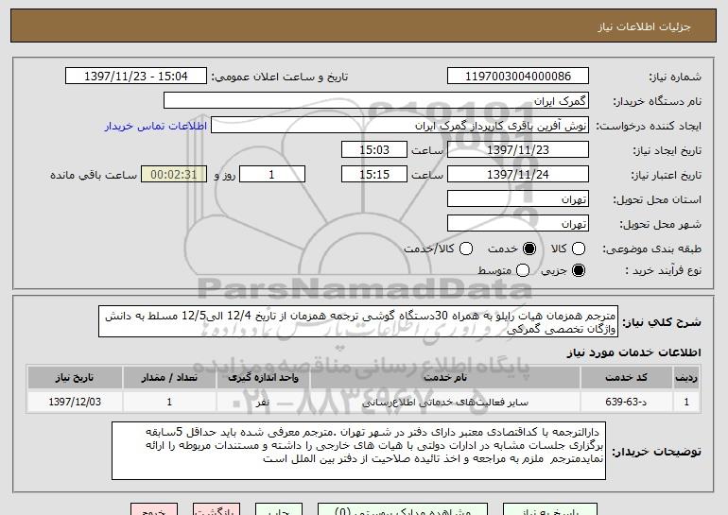Click the توضیحات خریدار text area
728x515 pixels.
tap(358, 451)
